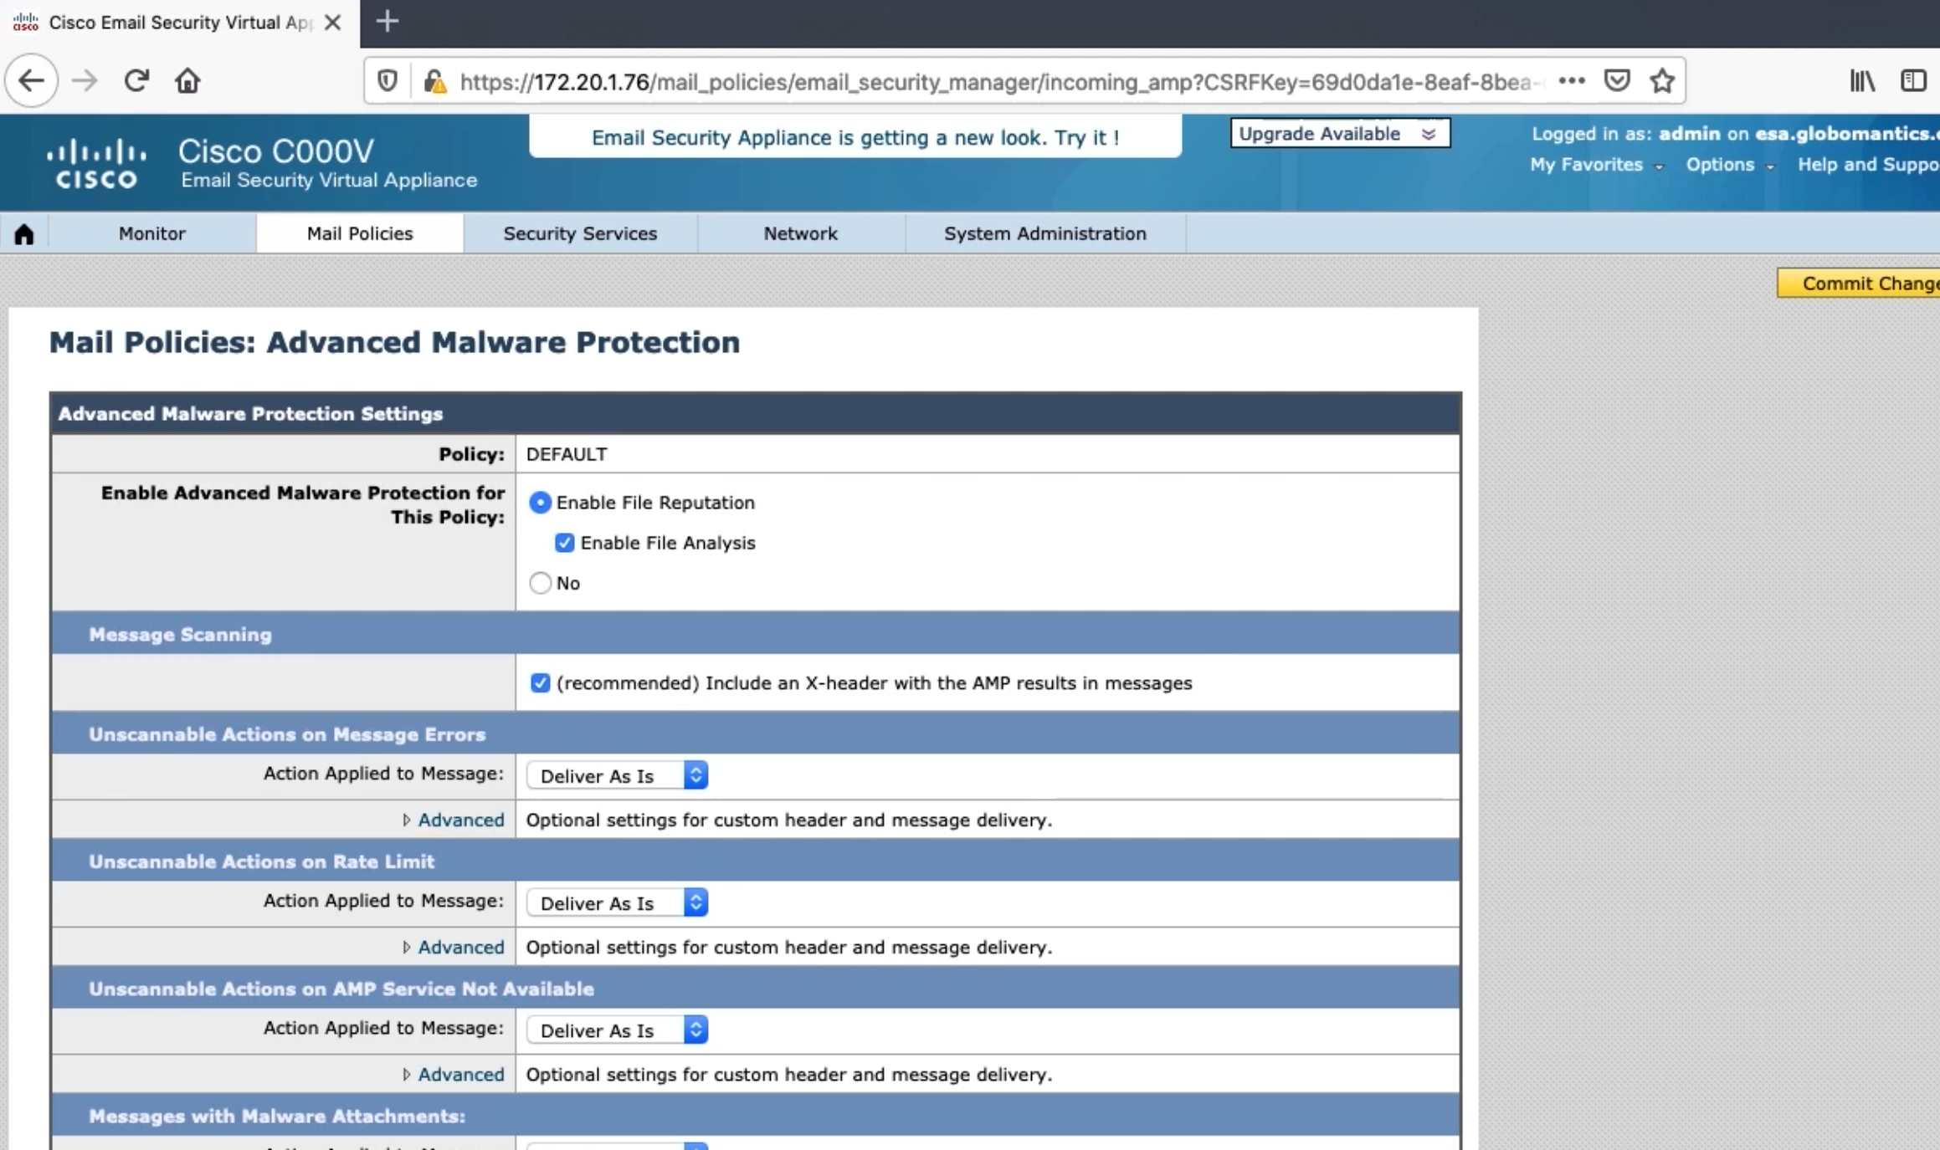Open Help and Support menu
1940x1150 pixels.
point(1869,165)
